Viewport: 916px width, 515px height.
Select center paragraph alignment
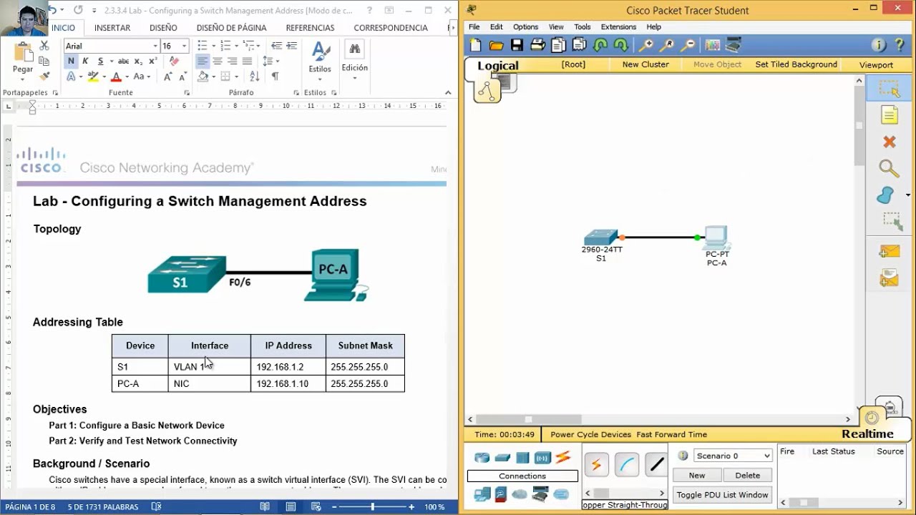pos(218,62)
